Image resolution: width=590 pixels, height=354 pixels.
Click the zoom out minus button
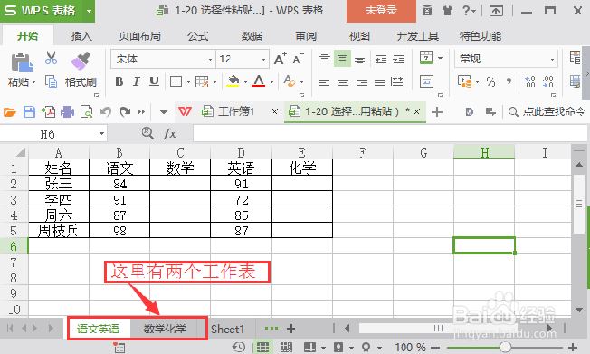pyautogui.click(x=435, y=348)
